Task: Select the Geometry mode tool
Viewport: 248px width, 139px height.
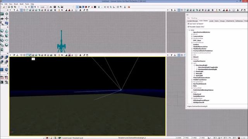Action: 7,14
